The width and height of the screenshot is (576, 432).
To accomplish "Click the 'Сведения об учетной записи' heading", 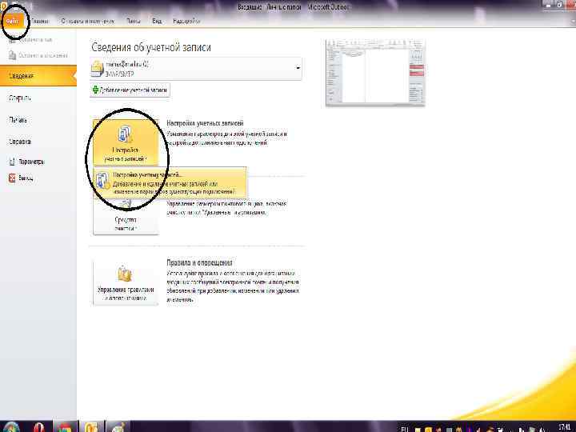I will pyautogui.click(x=151, y=47).
